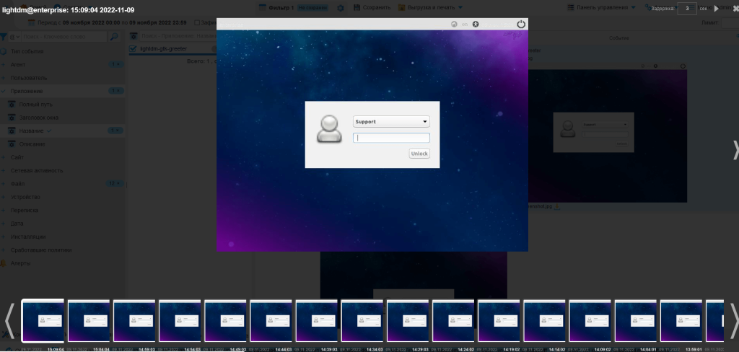Show the 14:44:03 thumbnail
Viewport: 739px width, 352px height.
click(x=271, y=321)
